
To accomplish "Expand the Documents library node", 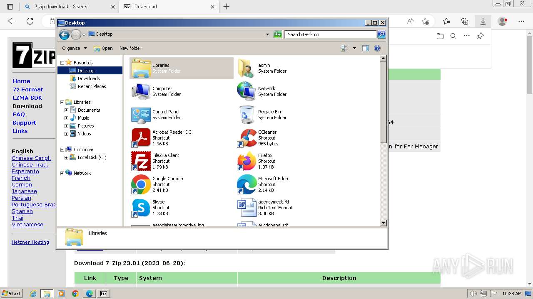I will click(x=66, y=110).
